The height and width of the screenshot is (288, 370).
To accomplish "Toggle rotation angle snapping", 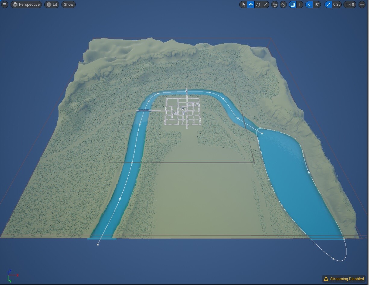I will 309,5.
